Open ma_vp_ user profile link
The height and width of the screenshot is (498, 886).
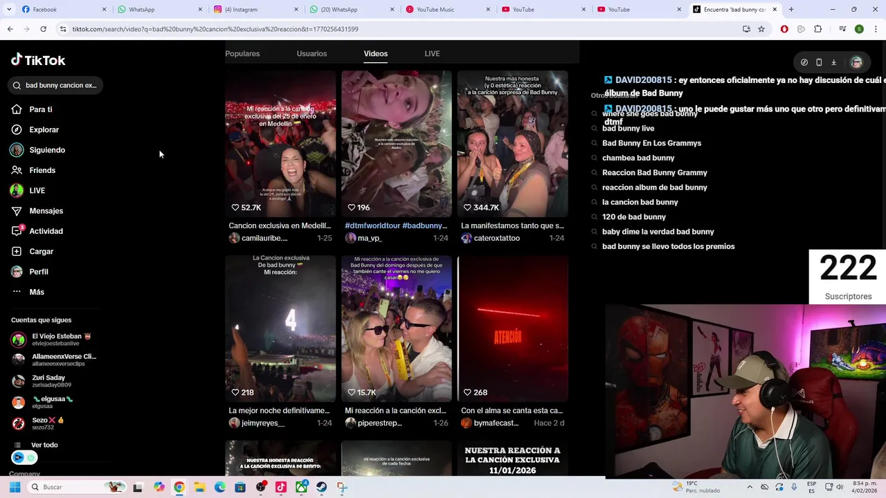(x=370, y=238)
